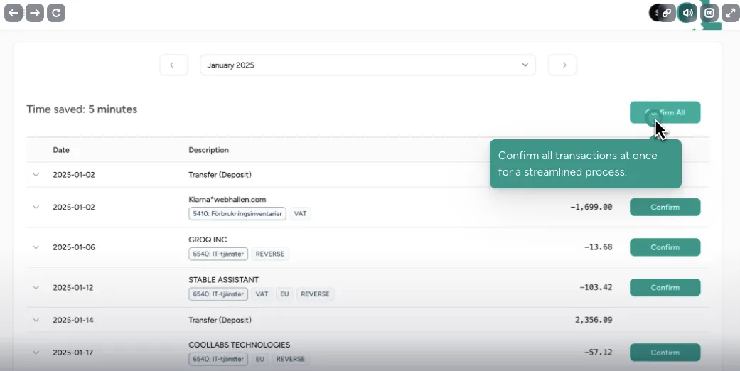Mute audio with the speaker icon
Image resolution: width=740 pixels, height=371 pixels.
[x=687, y=13]
